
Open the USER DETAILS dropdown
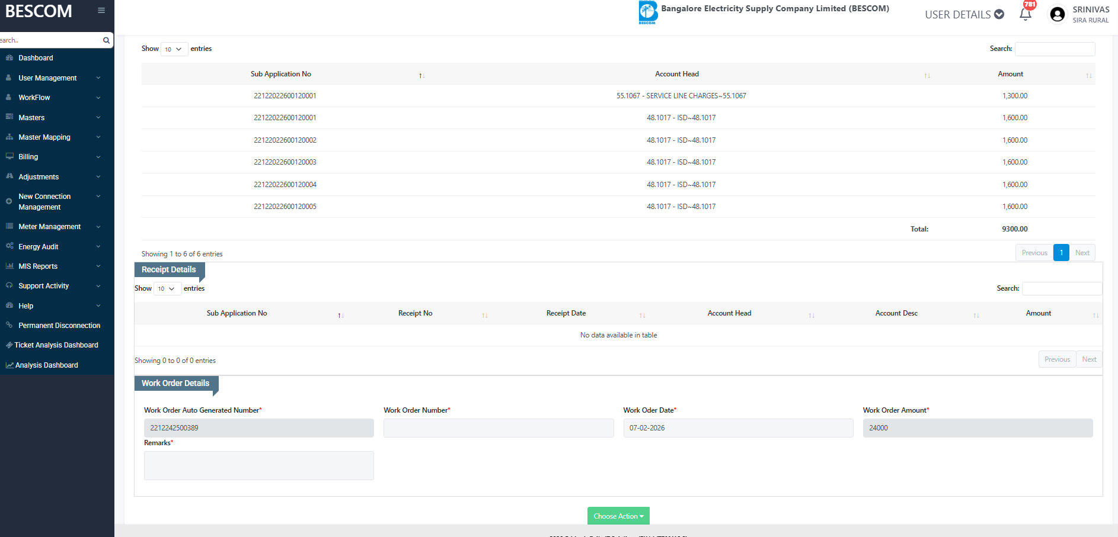click(964, 14)
